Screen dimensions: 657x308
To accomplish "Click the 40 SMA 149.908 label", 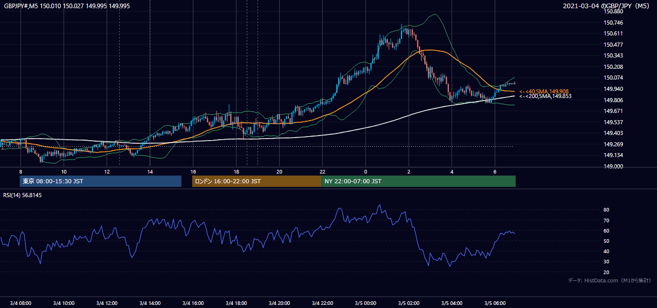I will [x=544, y=91].
